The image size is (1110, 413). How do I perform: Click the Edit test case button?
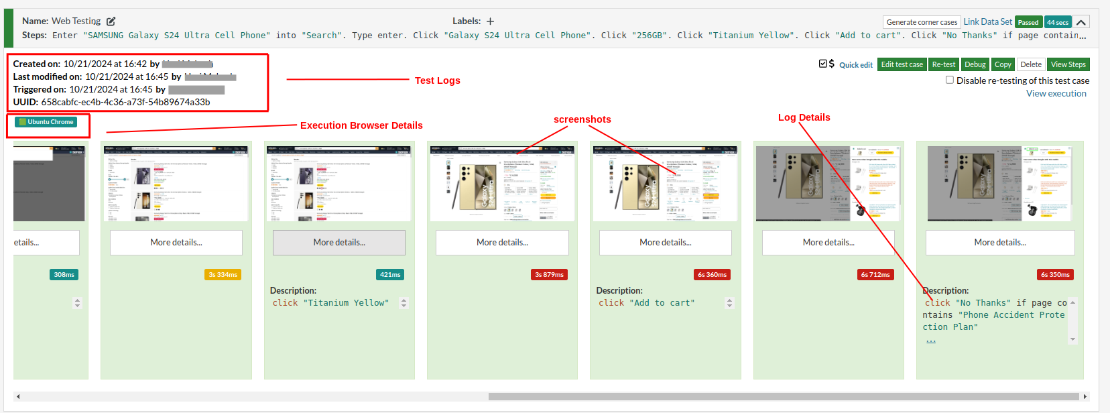(x=902, y=64)
